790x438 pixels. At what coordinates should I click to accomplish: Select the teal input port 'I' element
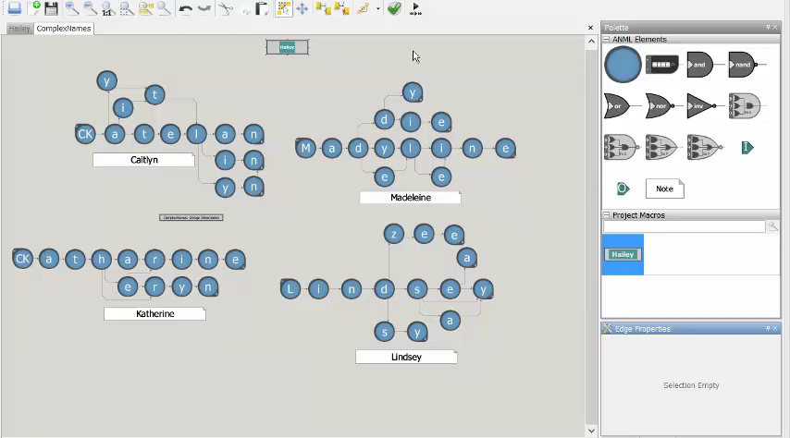click(x=747, y=148)
